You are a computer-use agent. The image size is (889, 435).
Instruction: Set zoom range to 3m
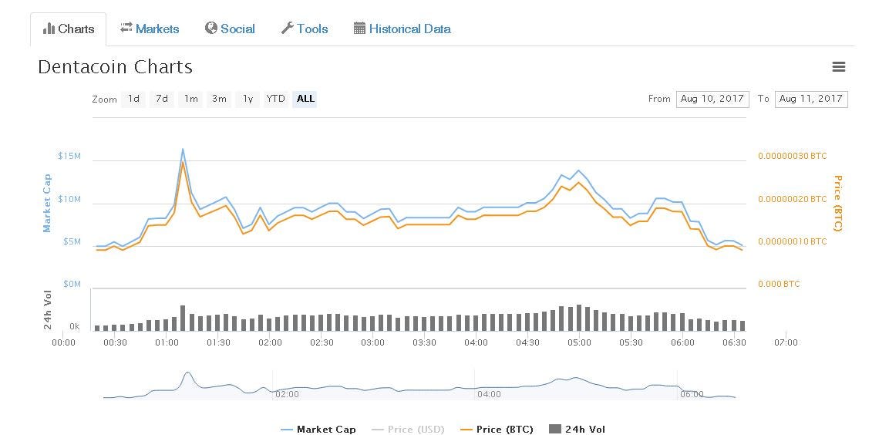(219, 99)
